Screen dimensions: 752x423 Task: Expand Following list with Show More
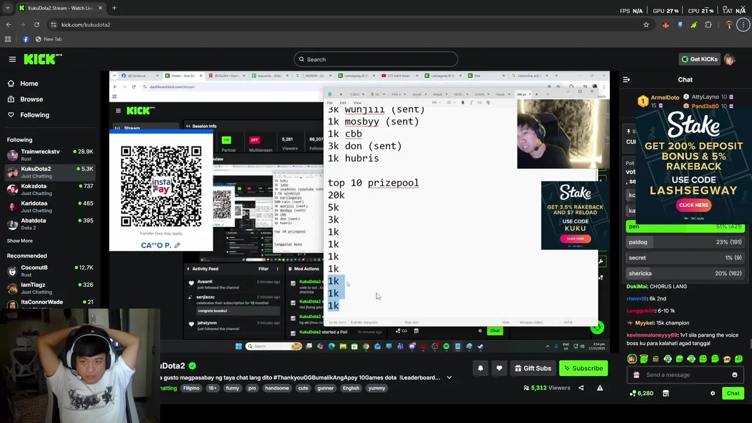coord(20,241)
